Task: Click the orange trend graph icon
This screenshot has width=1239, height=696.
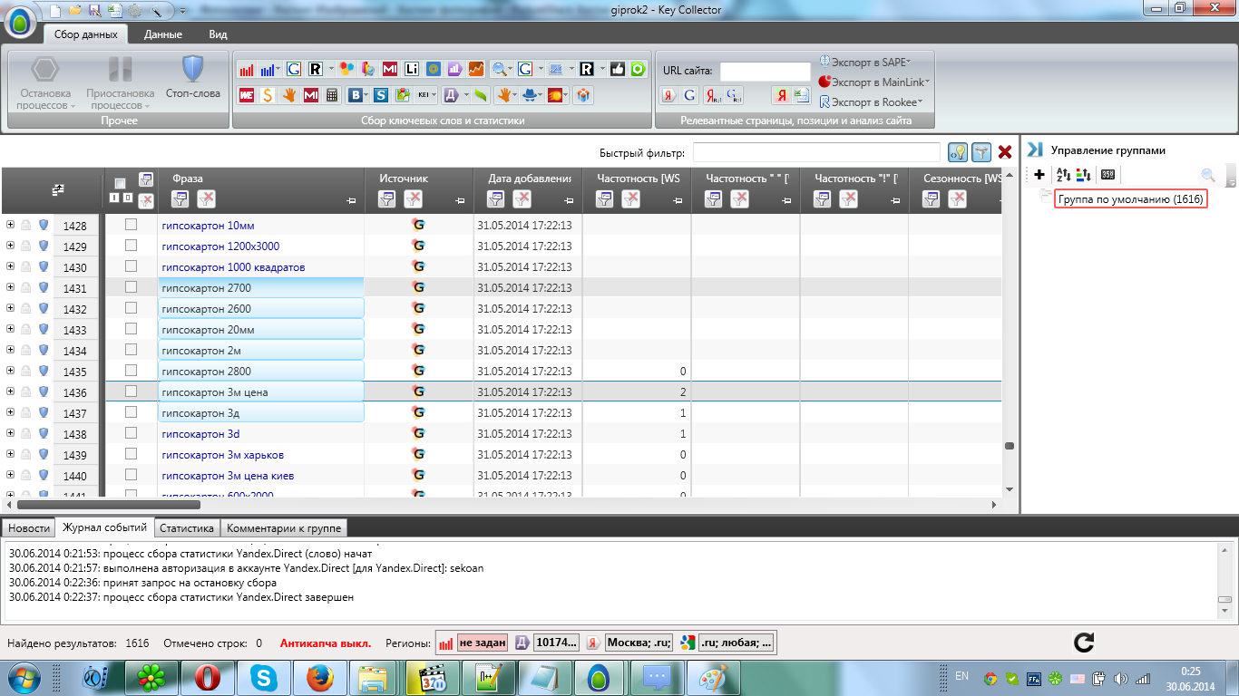Action: (x=476, y=69)
